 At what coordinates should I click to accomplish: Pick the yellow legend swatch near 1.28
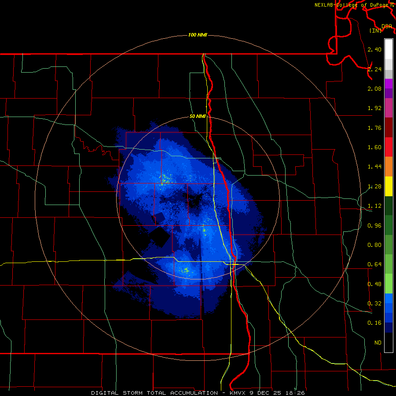[x=389, y=186]
